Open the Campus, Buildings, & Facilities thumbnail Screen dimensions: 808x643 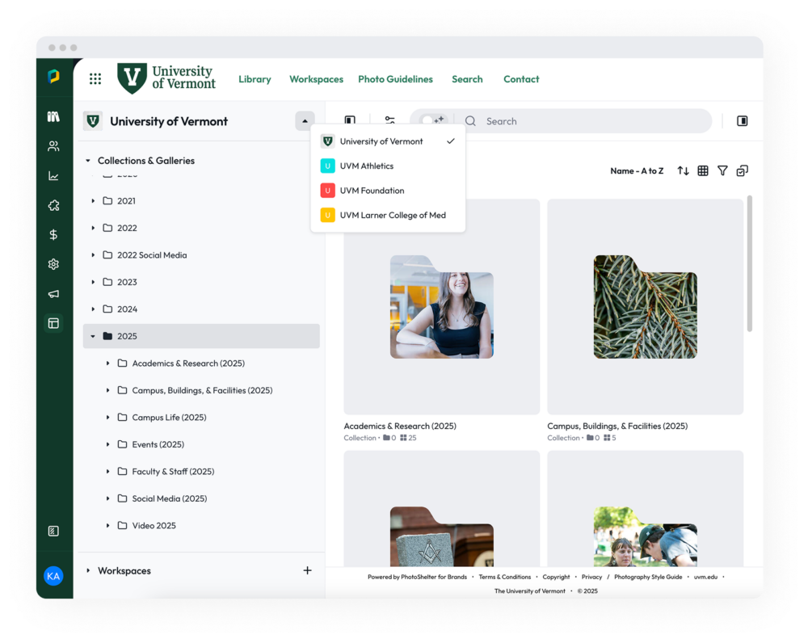coord(645,307)
